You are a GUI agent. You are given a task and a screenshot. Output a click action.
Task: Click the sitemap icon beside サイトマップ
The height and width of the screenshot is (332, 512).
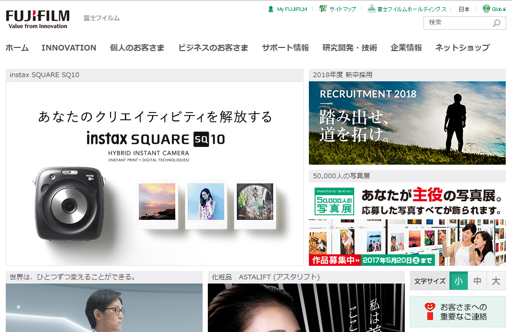pyautogui.click(x=322, y=9)
